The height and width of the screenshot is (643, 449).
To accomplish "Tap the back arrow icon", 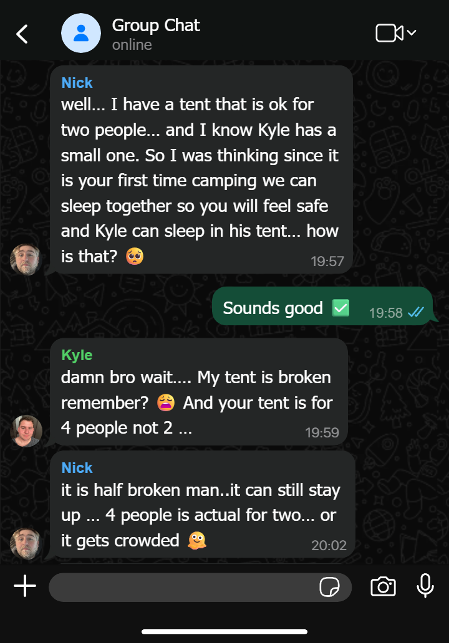I will tap(22, 34).
